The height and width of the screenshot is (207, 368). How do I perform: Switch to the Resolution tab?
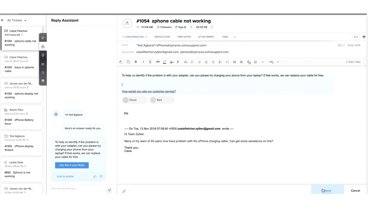[x=162, y=37]
